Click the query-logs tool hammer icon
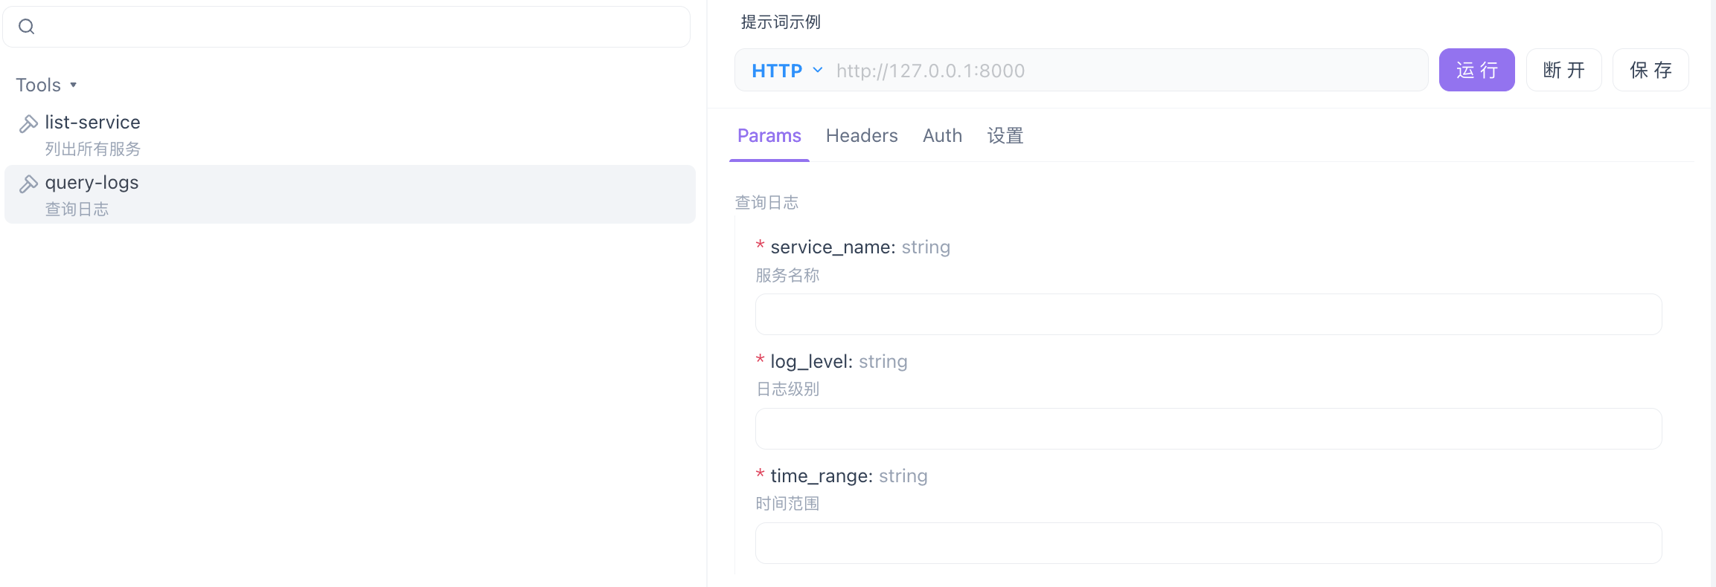 [x=28, y=184]
